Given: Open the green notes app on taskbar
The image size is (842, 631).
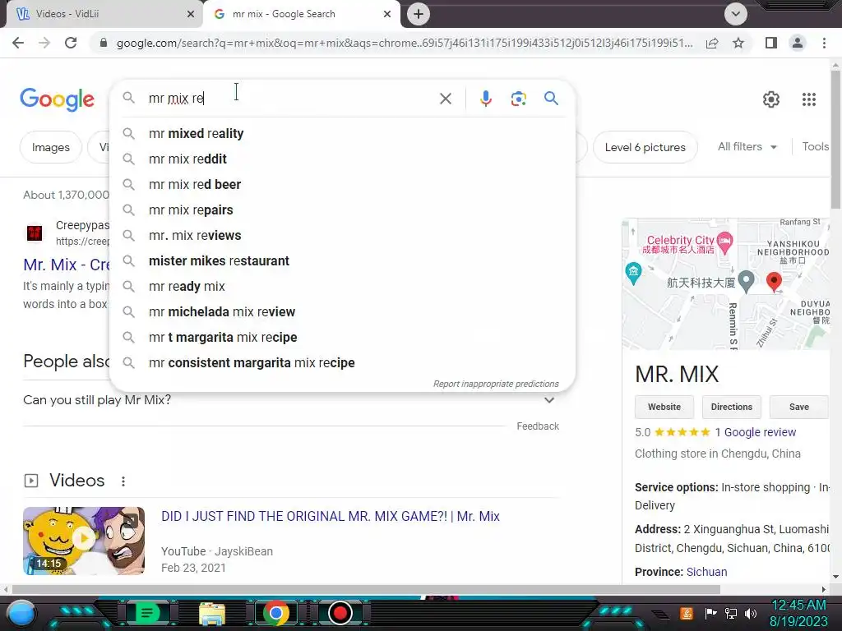Looking at the screenshot, I should coord(147,613).
